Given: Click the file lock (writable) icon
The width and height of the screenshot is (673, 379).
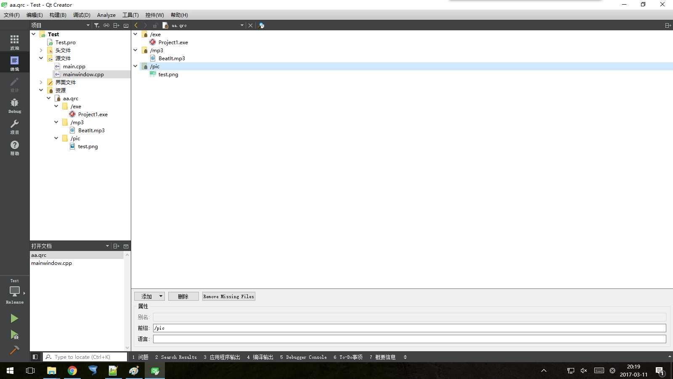Looking at the screenshot, I should tap(155, 25).
